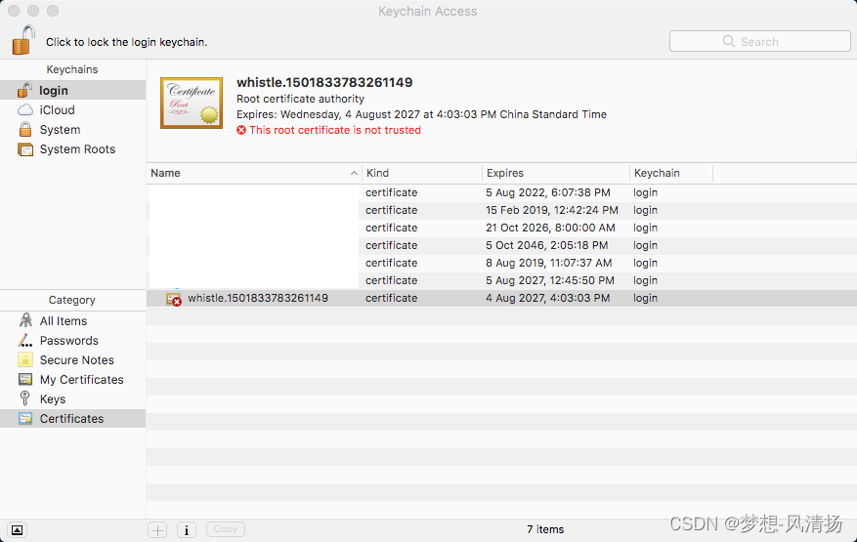Click the Category section header
Viewport: 857px width, 542px height.
point(71,300)
